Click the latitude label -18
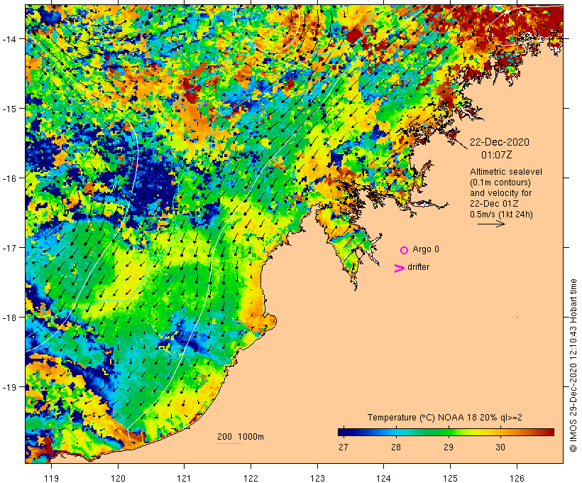The width and height of the screenshot is (582, 483). click(9, 318)
